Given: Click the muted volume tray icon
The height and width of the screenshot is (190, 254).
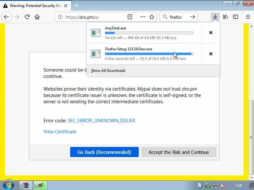Looking at the screenshot, I should [x=223, y=186].
